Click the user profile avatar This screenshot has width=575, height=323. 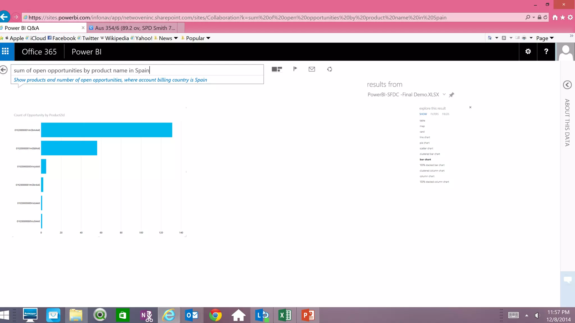[565, 52]
